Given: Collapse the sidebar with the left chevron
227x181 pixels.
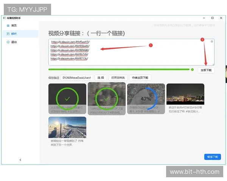Looking at the screenshot, I should 20,160.
